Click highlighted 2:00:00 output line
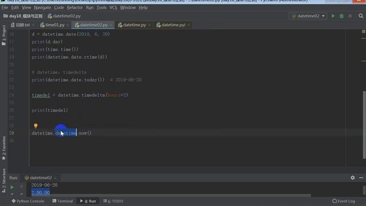366x206 pixels. click(41, 192)
